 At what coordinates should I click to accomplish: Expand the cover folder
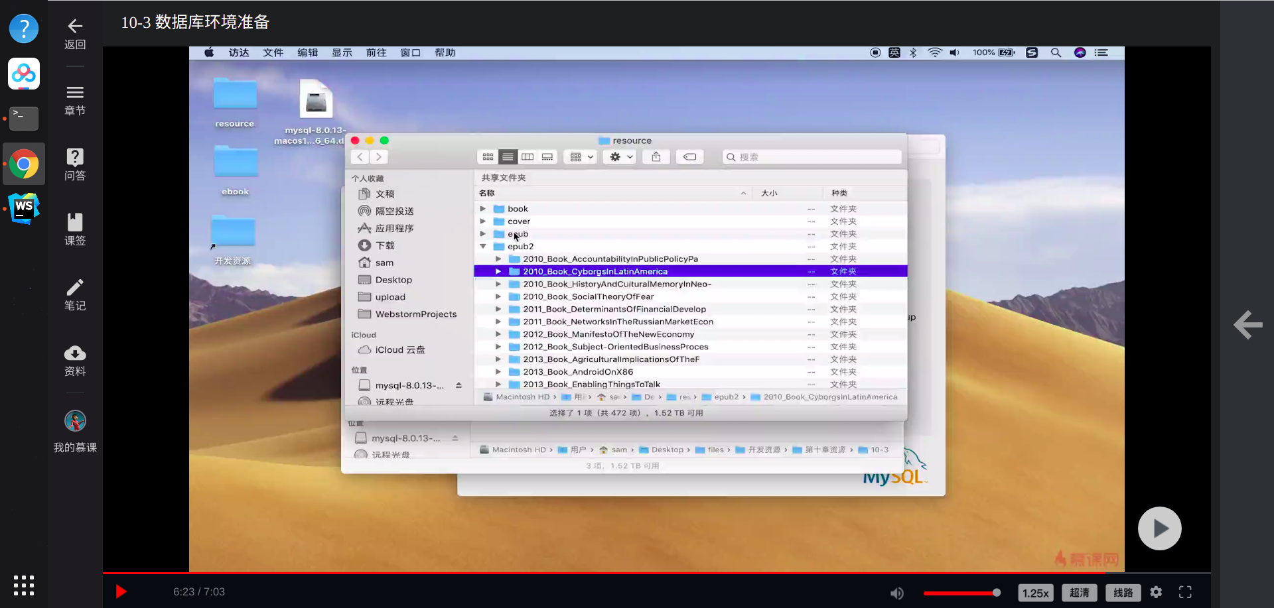coord(483,221)
